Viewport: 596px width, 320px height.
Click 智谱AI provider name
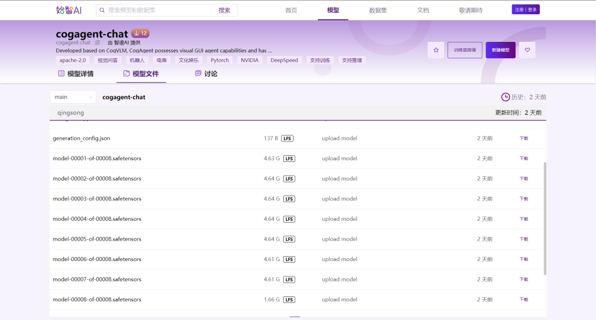[121, 42]
